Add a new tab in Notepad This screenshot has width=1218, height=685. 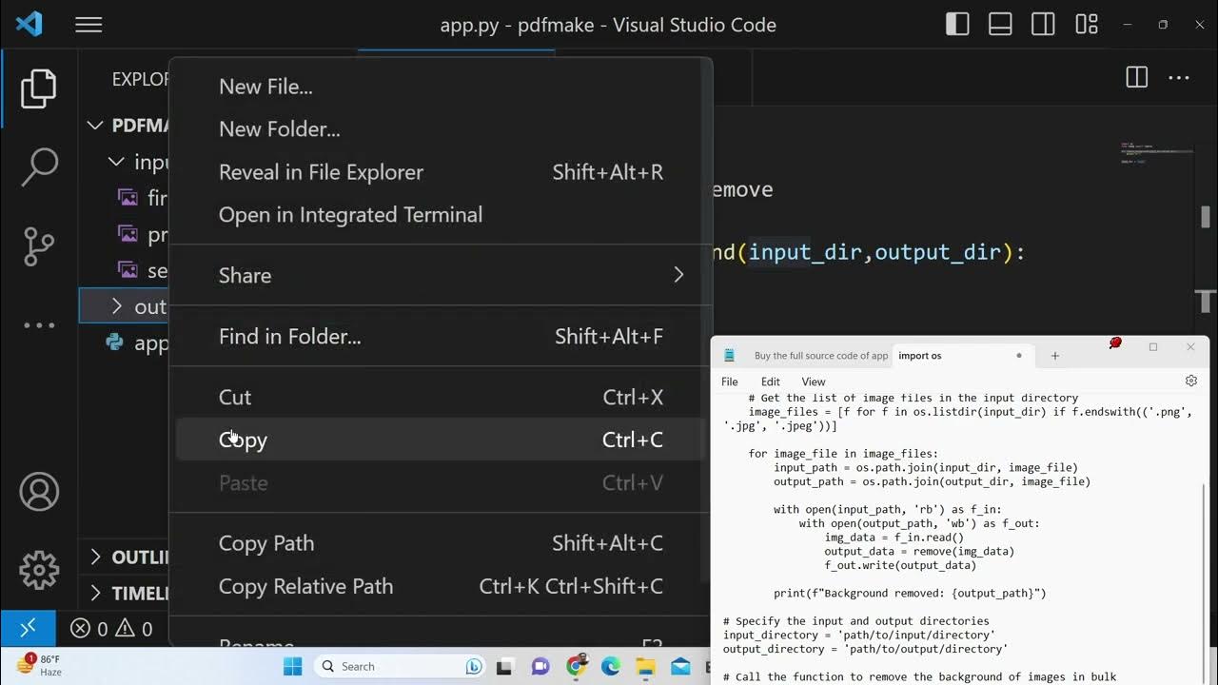(1054, 356)
